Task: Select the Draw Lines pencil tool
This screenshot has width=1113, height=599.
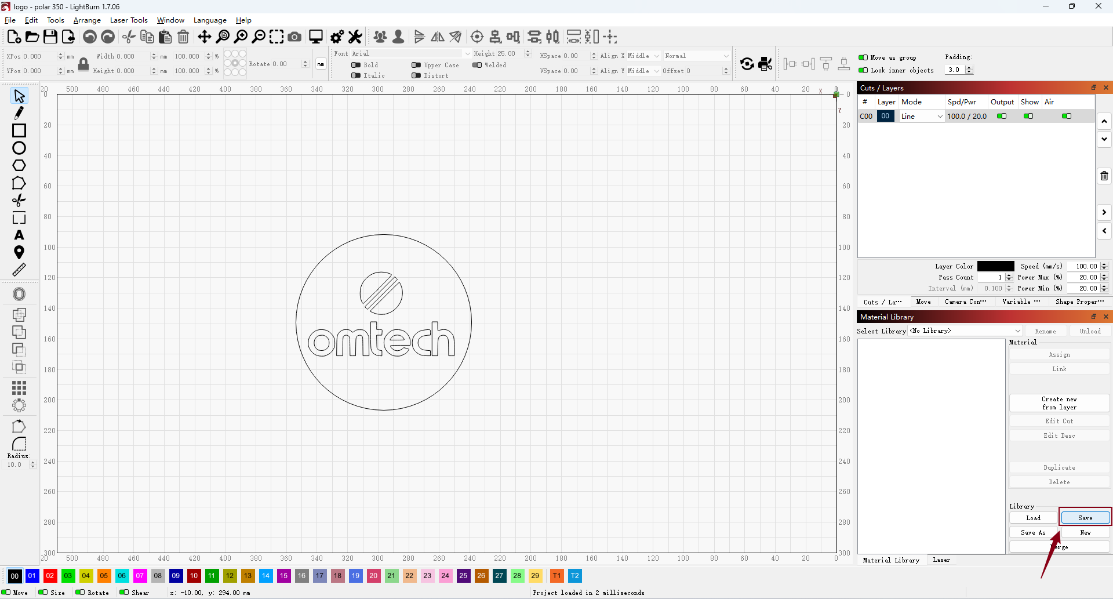Action: tap(19, 112)
